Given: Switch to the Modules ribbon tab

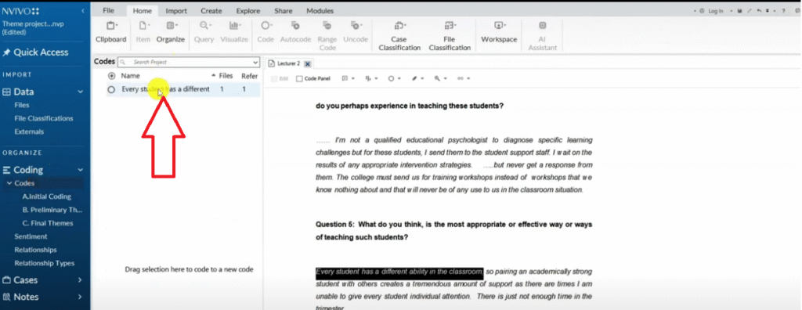Looking at the screenshot, I should [x=320, y=11].
